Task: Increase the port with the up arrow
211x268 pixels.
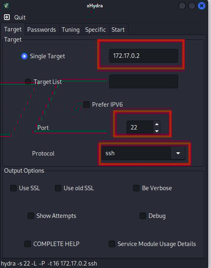Action: coord(157,124)
